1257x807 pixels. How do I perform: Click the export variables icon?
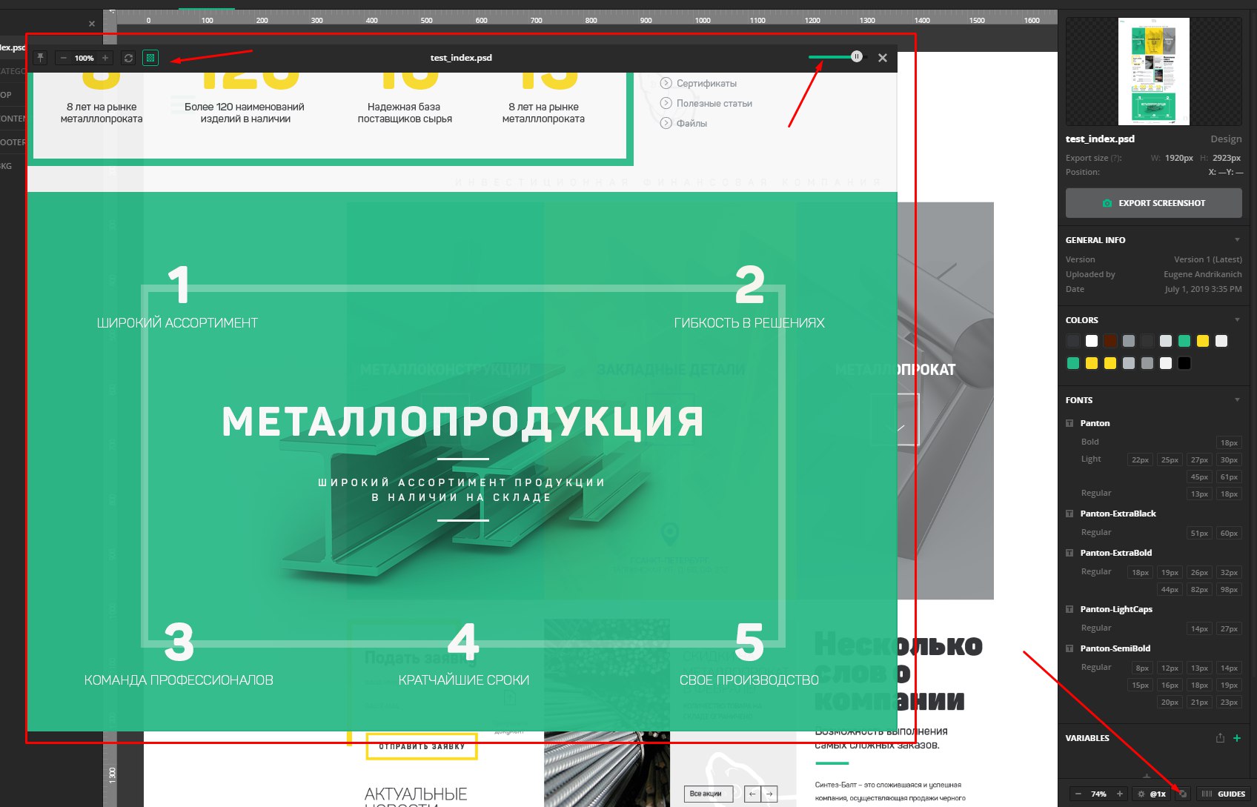coord(1220,738)
